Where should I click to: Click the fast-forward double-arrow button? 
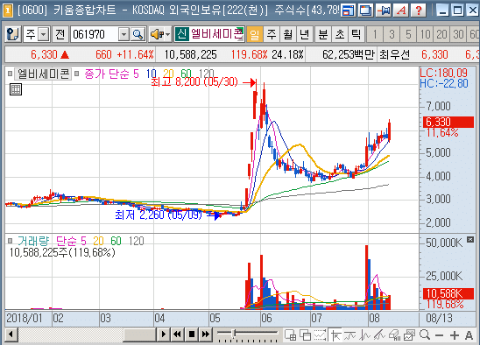point(206,334)
